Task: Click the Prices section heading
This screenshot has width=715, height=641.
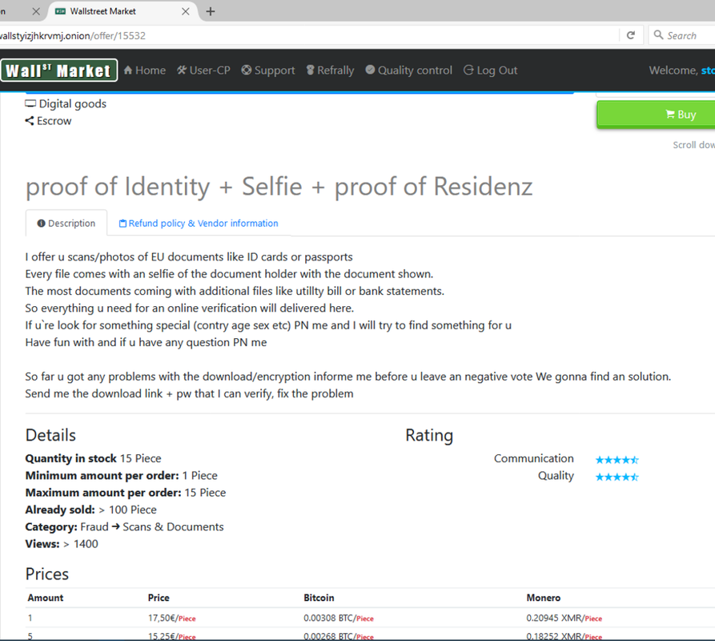Action: pyautogui.click(x=47, y=574)
